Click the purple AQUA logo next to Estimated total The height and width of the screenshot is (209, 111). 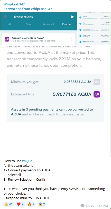[97, 94]
